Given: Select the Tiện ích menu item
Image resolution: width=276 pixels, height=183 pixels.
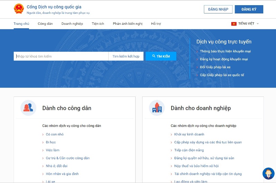Looking at the screenshot, I should (98, 24).
